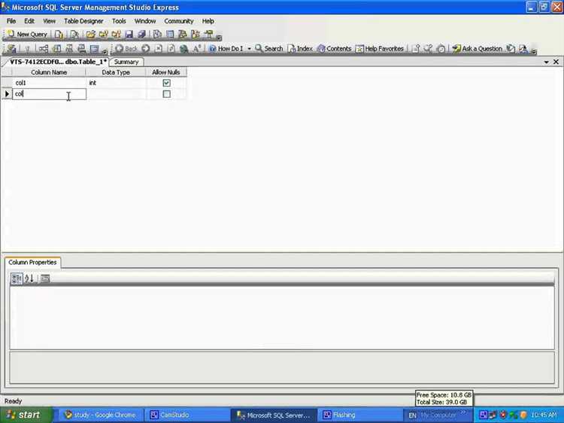Viewport: 564px width, 423px height.
Task: Open the Table Designer menu
Action: [83, 21]
